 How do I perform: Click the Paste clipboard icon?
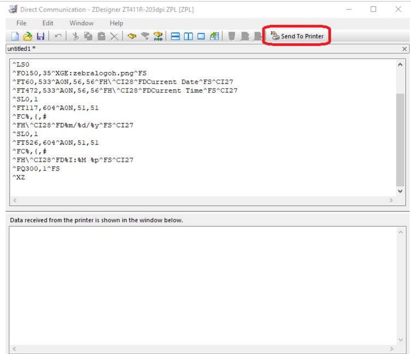pyautogui.click(x=100, y=37)
